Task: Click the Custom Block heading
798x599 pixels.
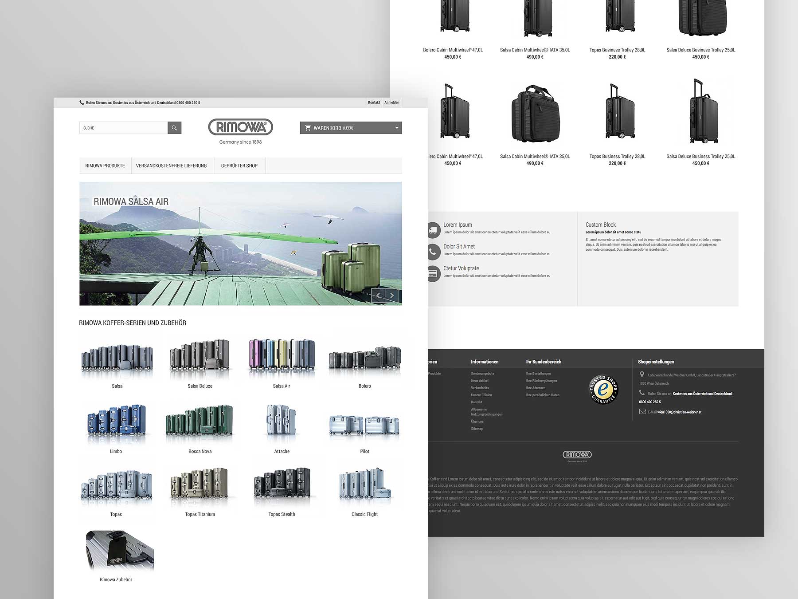Action: pyautogui.click(x=600, y=225)
